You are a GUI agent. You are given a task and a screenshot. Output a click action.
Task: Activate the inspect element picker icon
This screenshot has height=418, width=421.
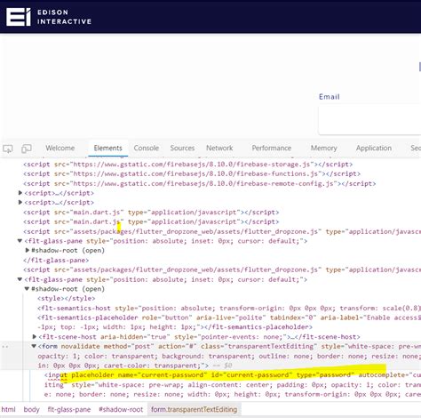(x=8, y=149)
